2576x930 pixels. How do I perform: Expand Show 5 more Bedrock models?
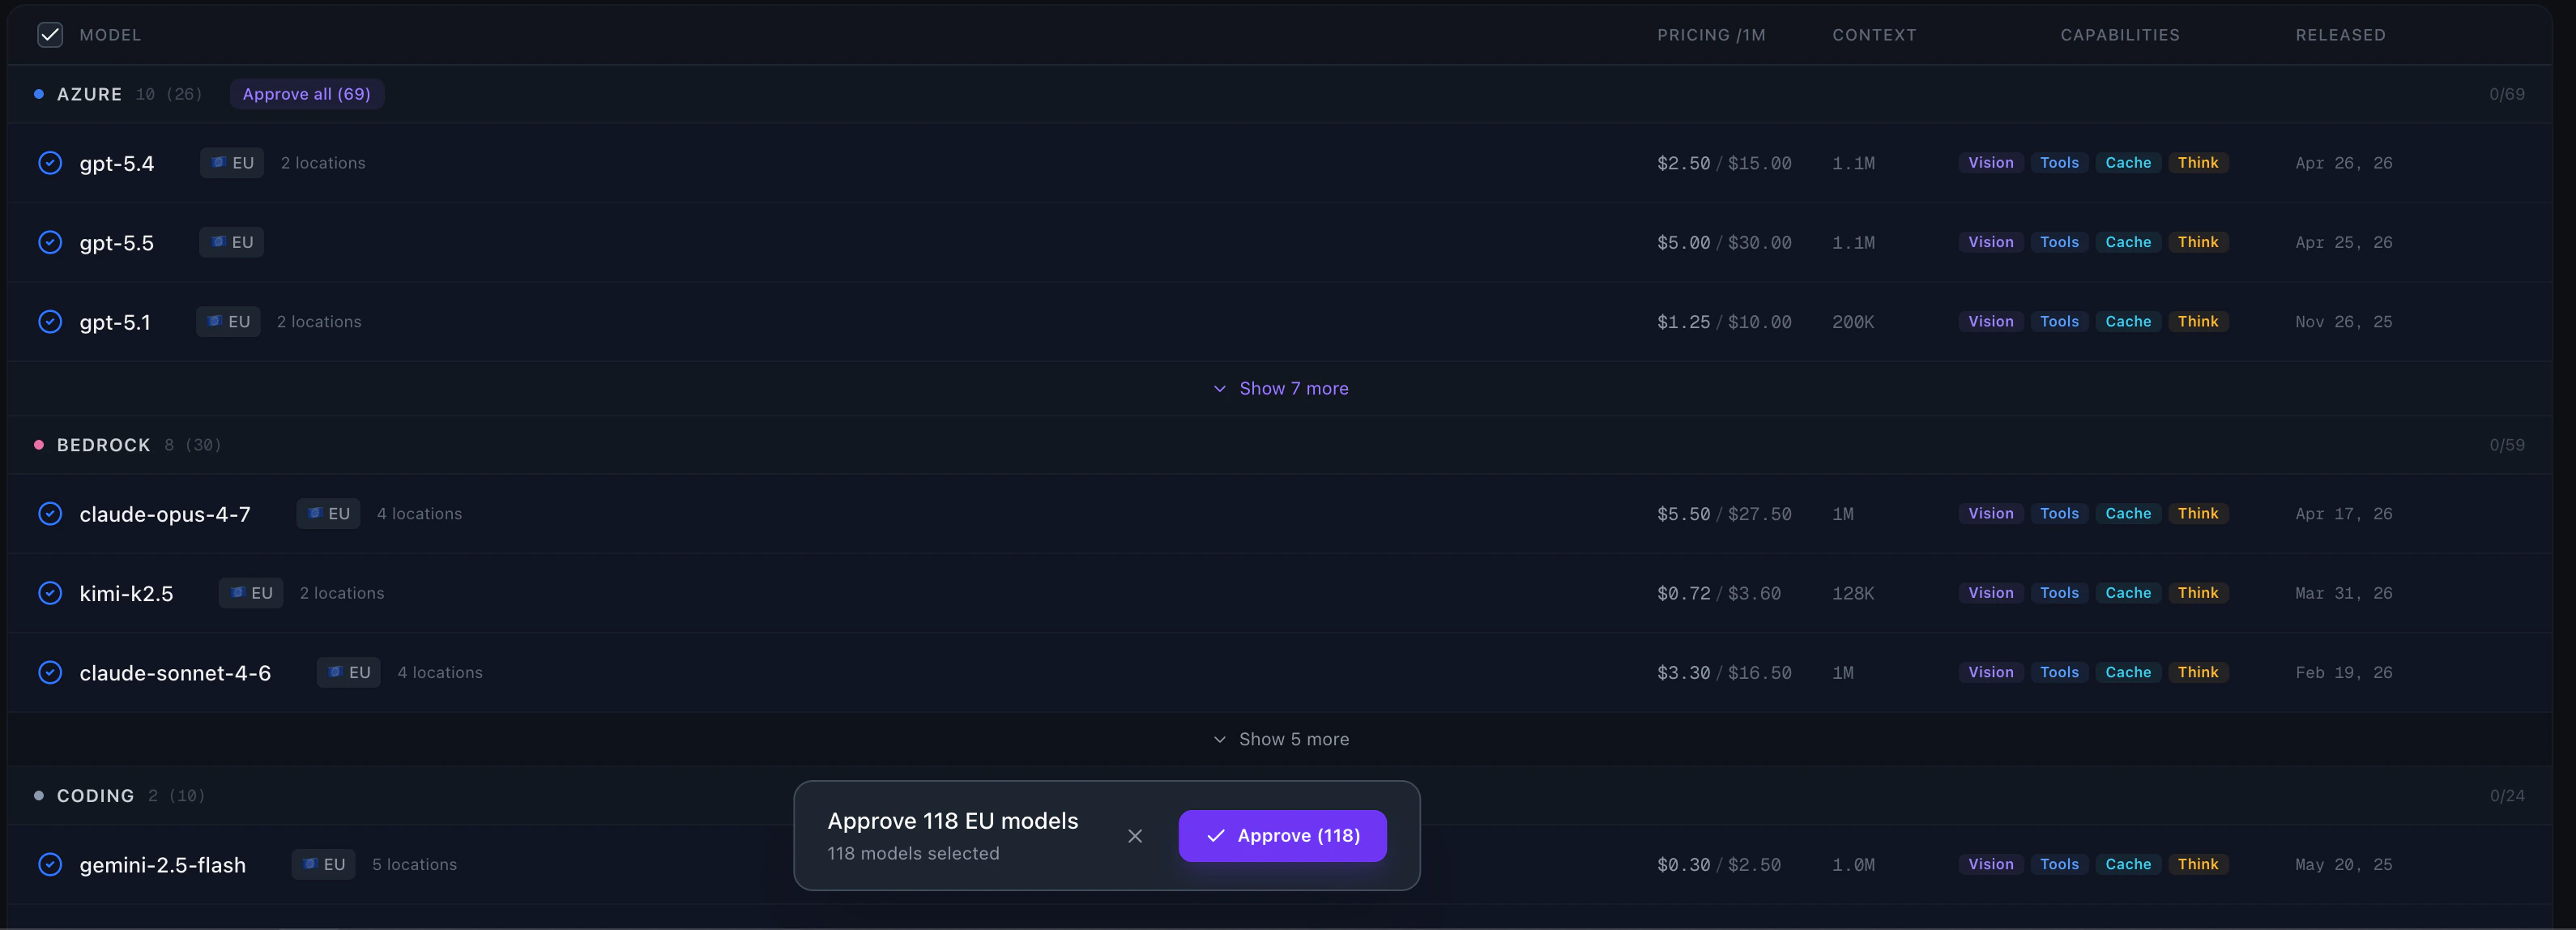[1281, 739]
